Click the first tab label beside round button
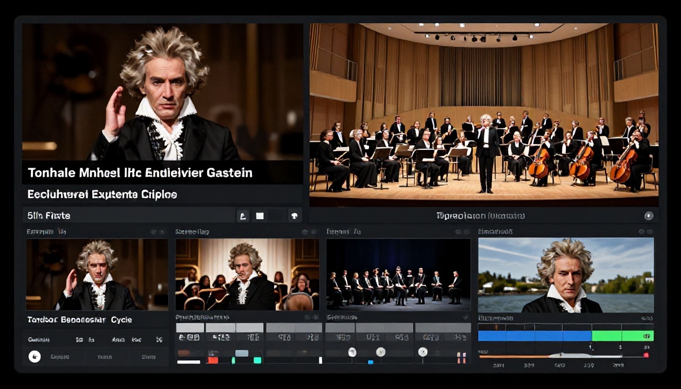Viewport: 681px width, 389px height. tap(60, 357)
